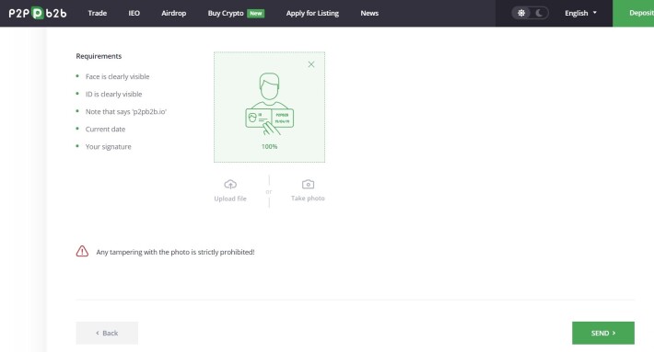
Task: Click the green SEND button
Action: (x=603, y=333)
